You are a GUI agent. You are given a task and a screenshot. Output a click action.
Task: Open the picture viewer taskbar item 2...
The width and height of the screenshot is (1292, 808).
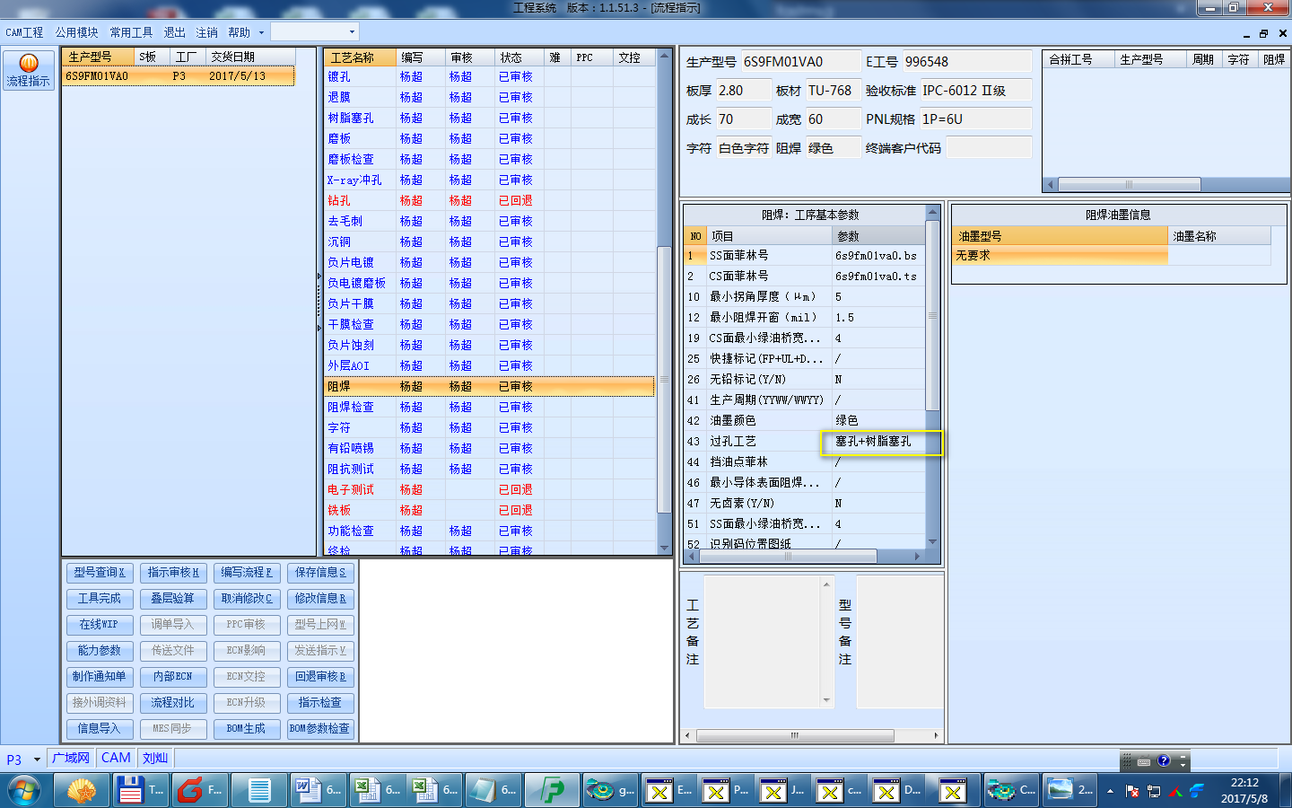tap(1070, 790)
